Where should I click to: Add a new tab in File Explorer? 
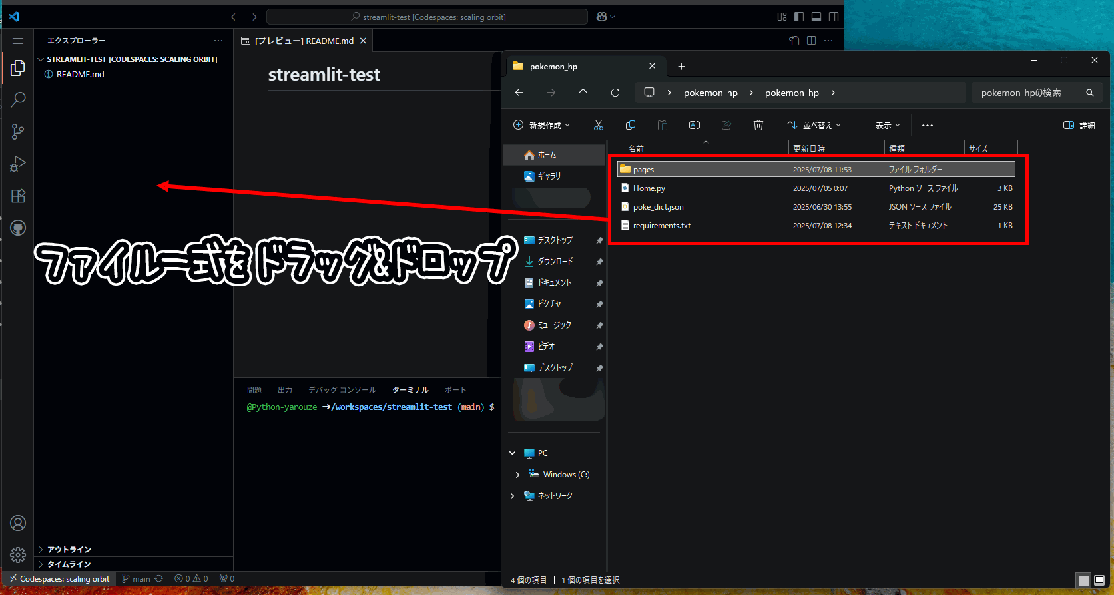coord(681,66)
